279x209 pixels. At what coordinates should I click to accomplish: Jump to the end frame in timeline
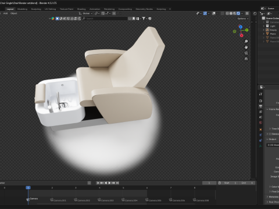click(x=117, y=183)
